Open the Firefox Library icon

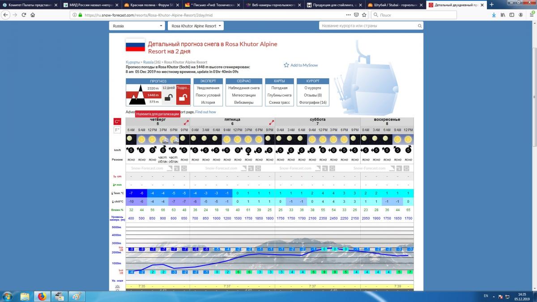[503, 15]
